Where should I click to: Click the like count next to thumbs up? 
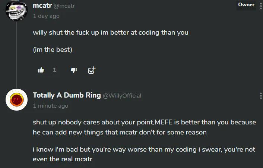pyautogui.click(x=54, y=70)
